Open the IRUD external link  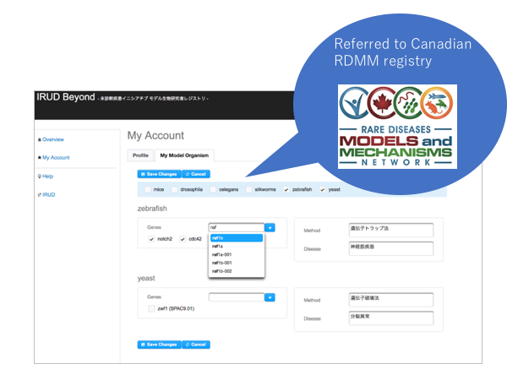pyautogui.click(x=49, y=194)
